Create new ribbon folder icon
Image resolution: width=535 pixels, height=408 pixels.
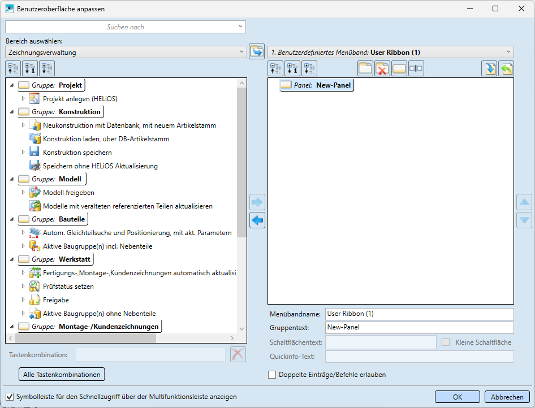[365, 68]
